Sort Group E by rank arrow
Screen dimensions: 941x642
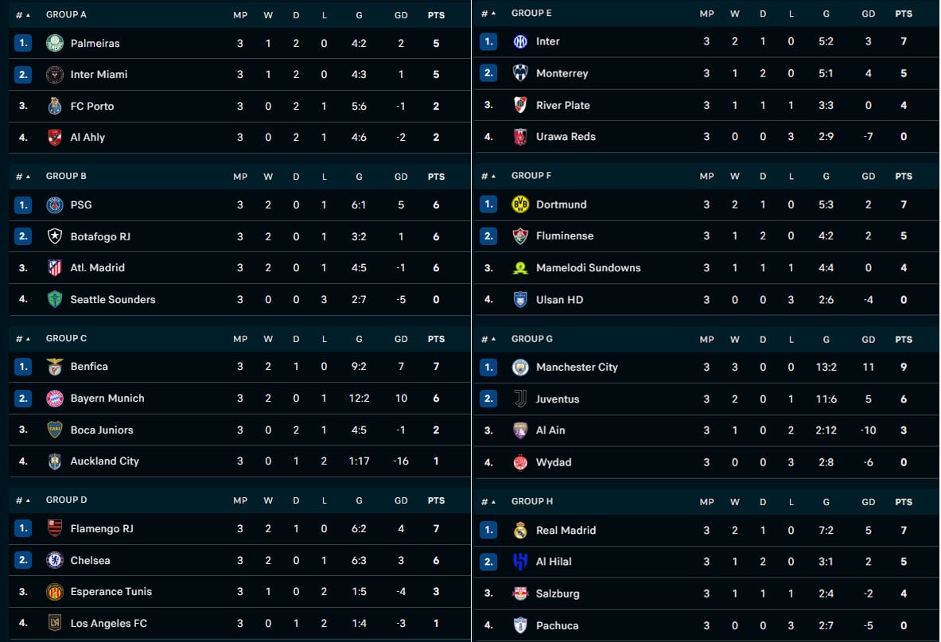click(x=488, y=14)
